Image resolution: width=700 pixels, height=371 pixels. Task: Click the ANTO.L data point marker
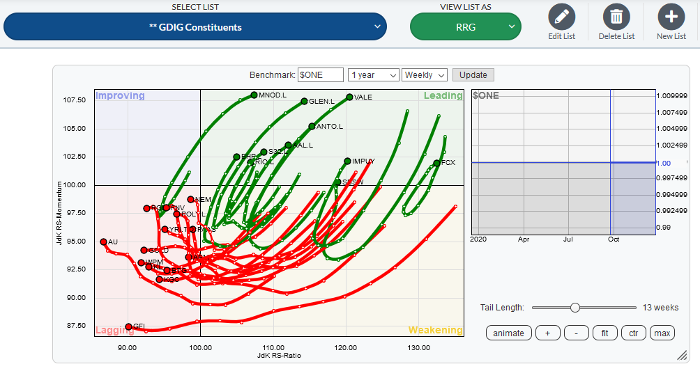(x=312, y=126)
